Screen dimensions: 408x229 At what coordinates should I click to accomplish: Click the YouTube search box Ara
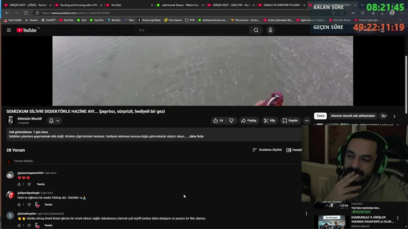pos(193,30)
